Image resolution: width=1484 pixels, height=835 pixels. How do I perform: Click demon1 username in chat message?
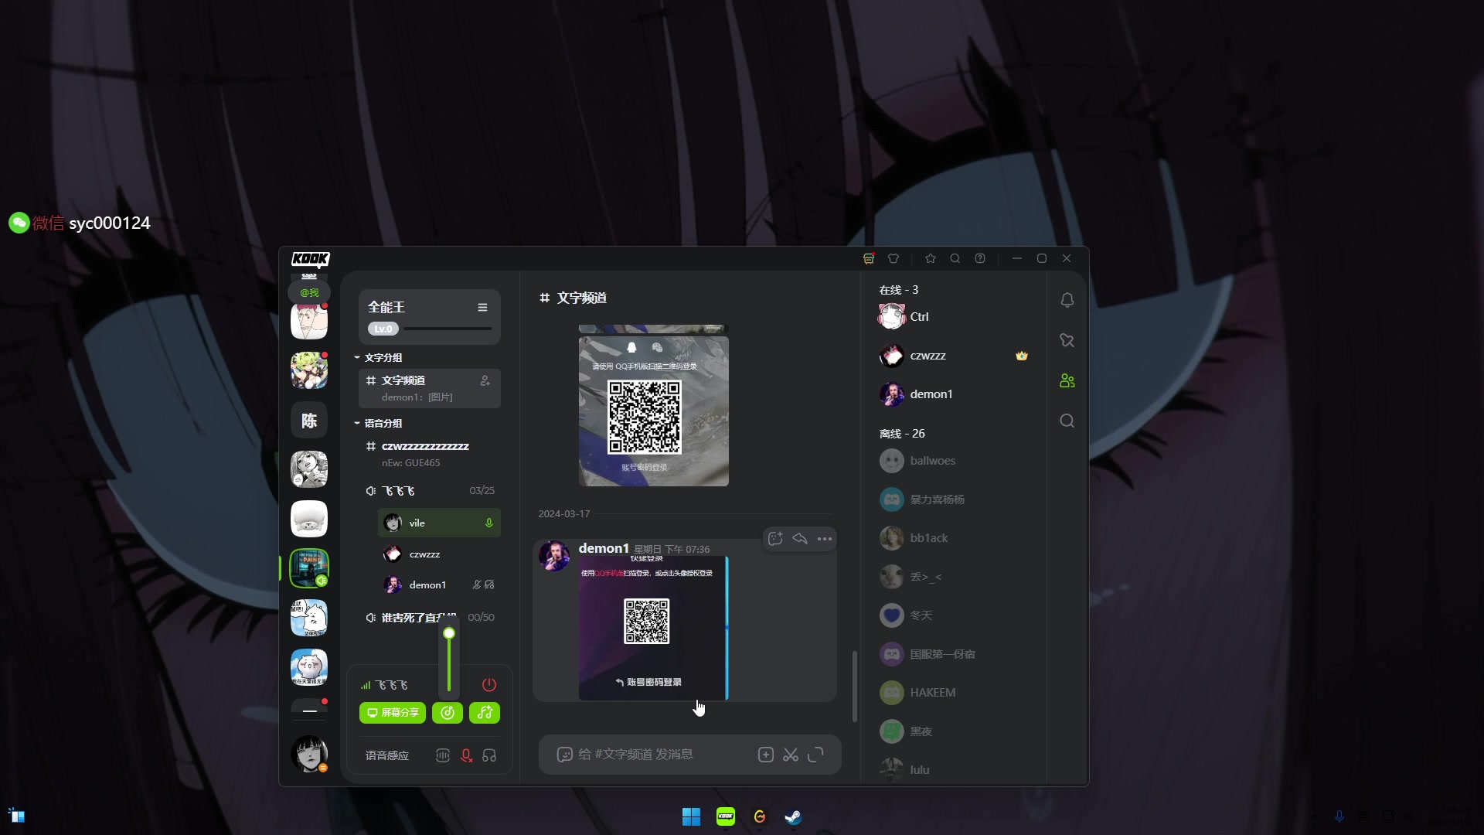[x=604, y=548]
